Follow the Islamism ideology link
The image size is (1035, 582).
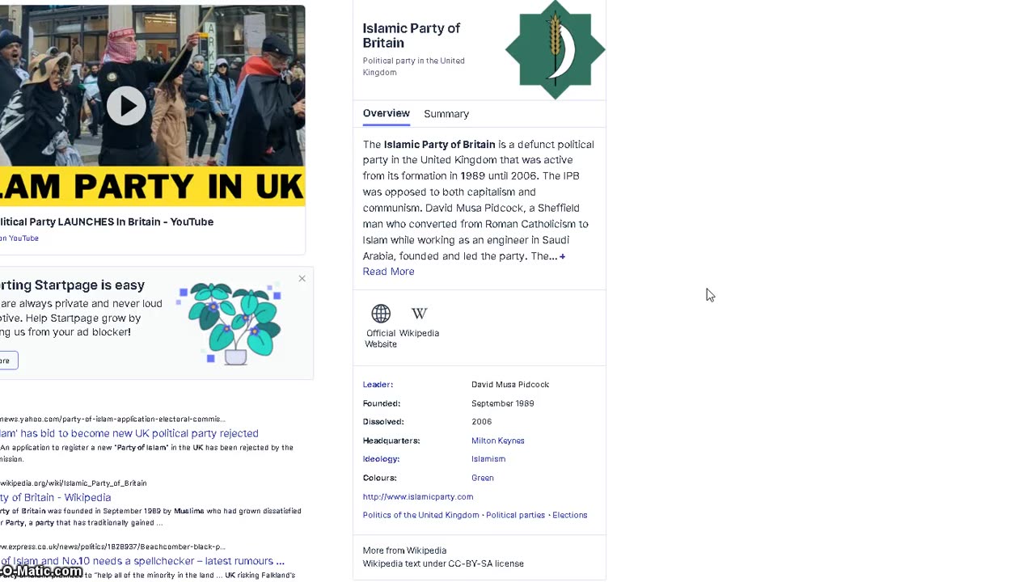[488, 459]
